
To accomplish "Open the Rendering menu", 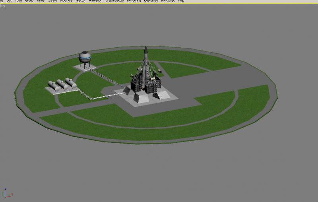I will pos(134,1).
